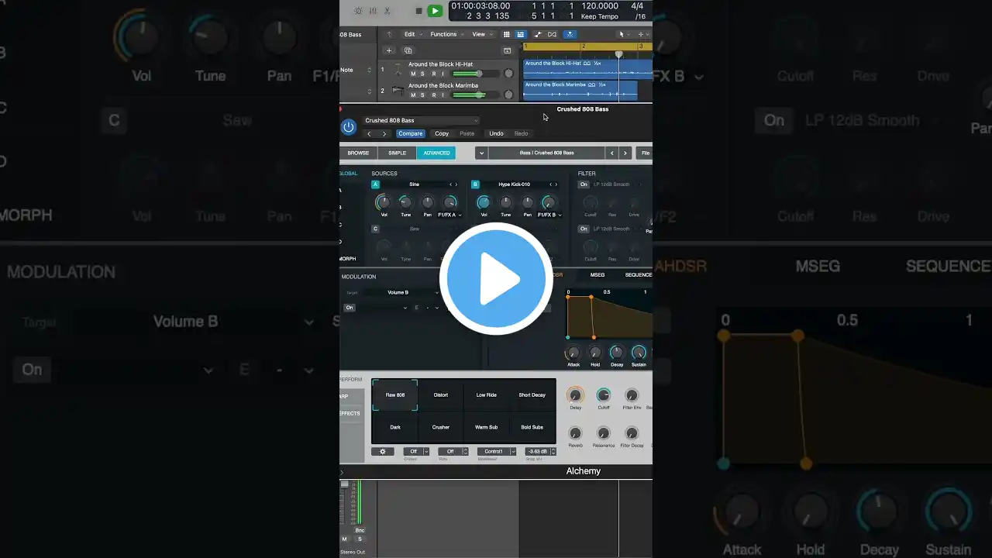The width and height of the screenshot is (992, 558).
Task: Switch to the BROWSE tab
Action: (x=358, y=153)
